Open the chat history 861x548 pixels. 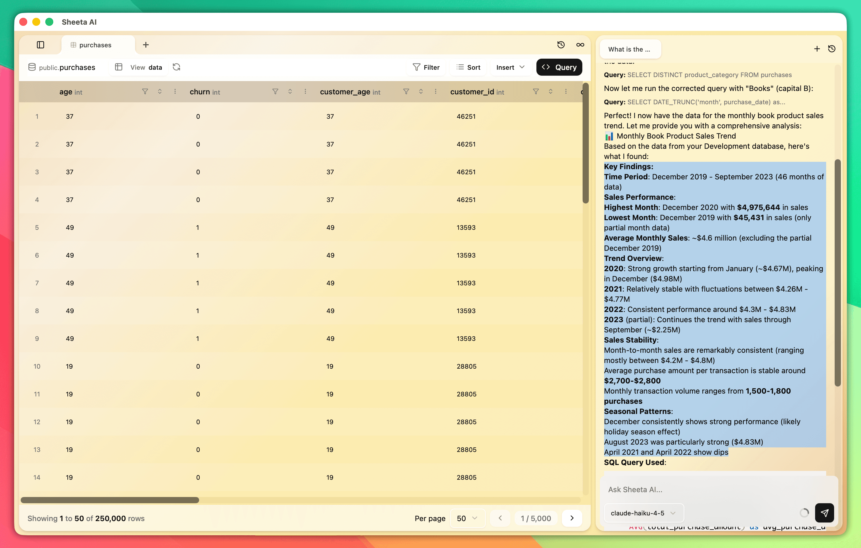(x=832, y=49)
